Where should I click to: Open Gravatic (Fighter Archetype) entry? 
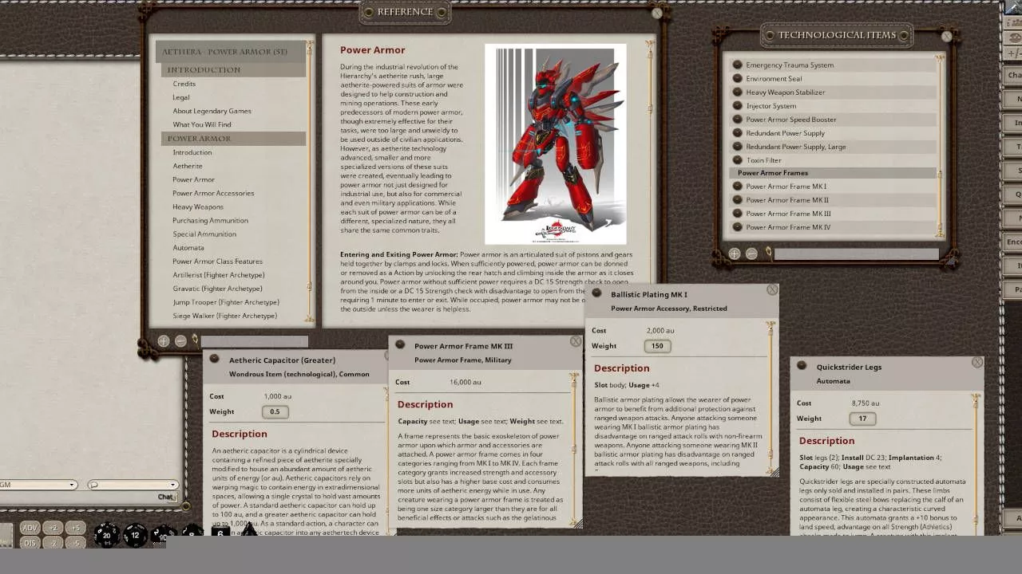coord(218,289)
